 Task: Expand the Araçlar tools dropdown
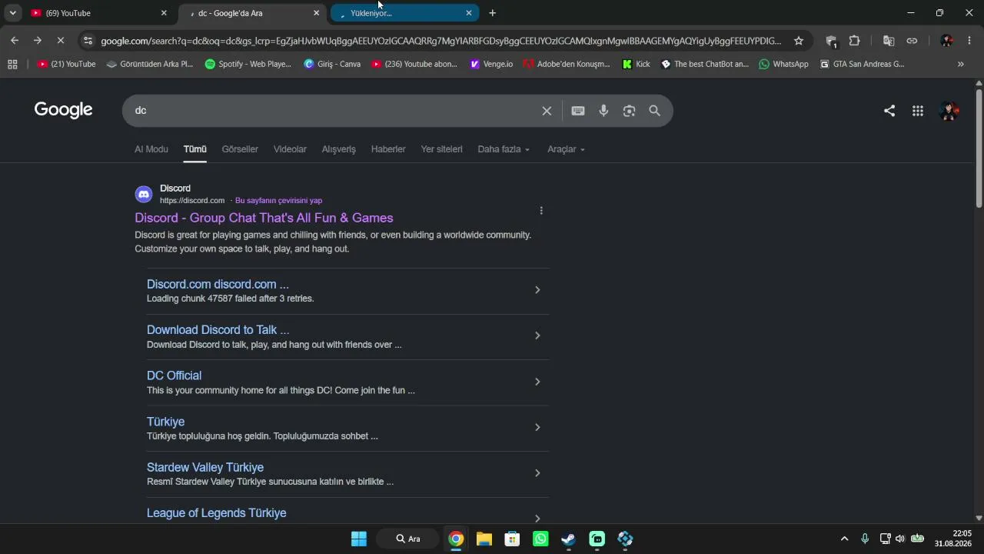pyautogui.click(x=566, y=149)
